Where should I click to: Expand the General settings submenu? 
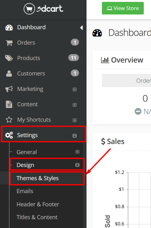(77, 152)
